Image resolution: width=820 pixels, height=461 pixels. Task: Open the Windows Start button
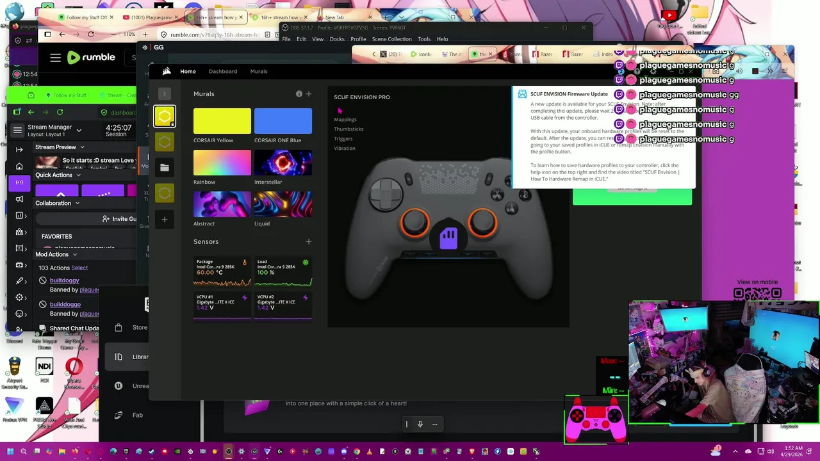click(x=11, y=451)
